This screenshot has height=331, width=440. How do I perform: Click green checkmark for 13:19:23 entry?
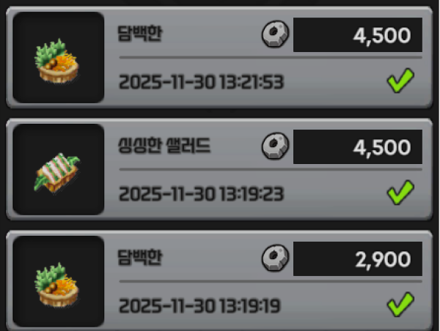coord(400,193)
